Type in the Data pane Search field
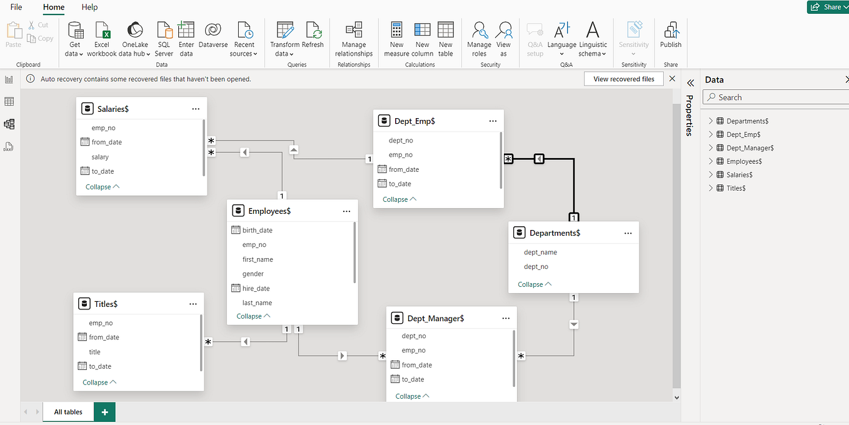This screenshot has width=849, height=425. (775, 97)
